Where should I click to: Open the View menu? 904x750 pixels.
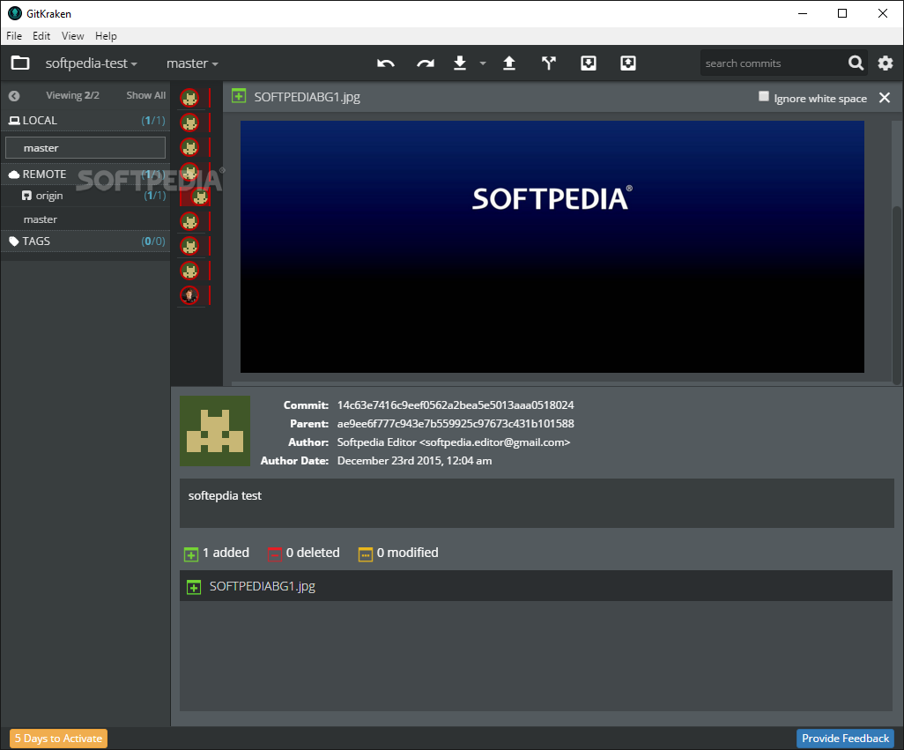click(72, 36)
